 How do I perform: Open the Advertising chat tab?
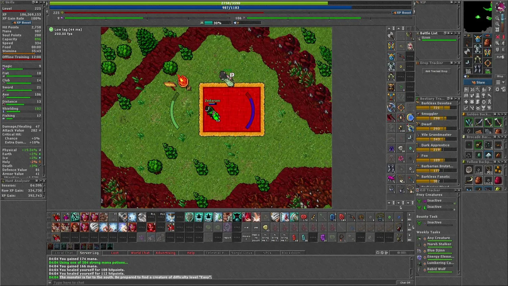pos(165,253)
